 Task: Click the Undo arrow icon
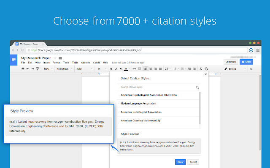(28, 69)
